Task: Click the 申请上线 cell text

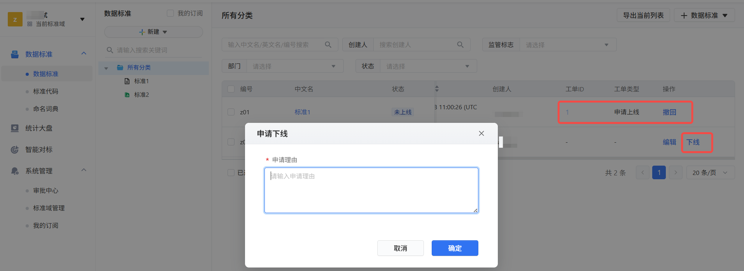Action: tap(627, 112)
